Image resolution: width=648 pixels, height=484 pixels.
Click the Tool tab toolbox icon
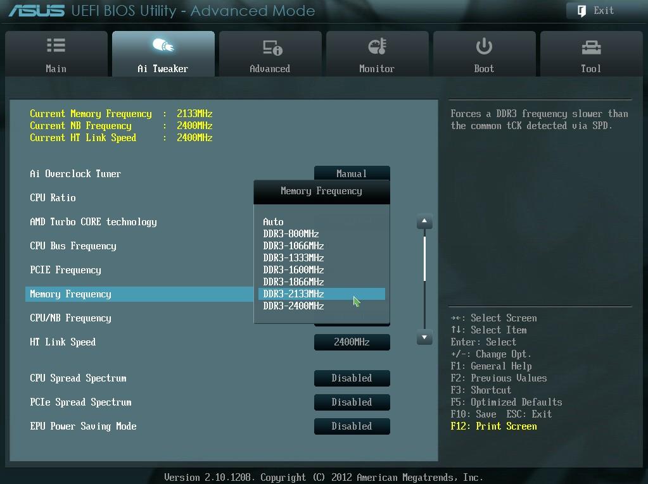(592, 47)
